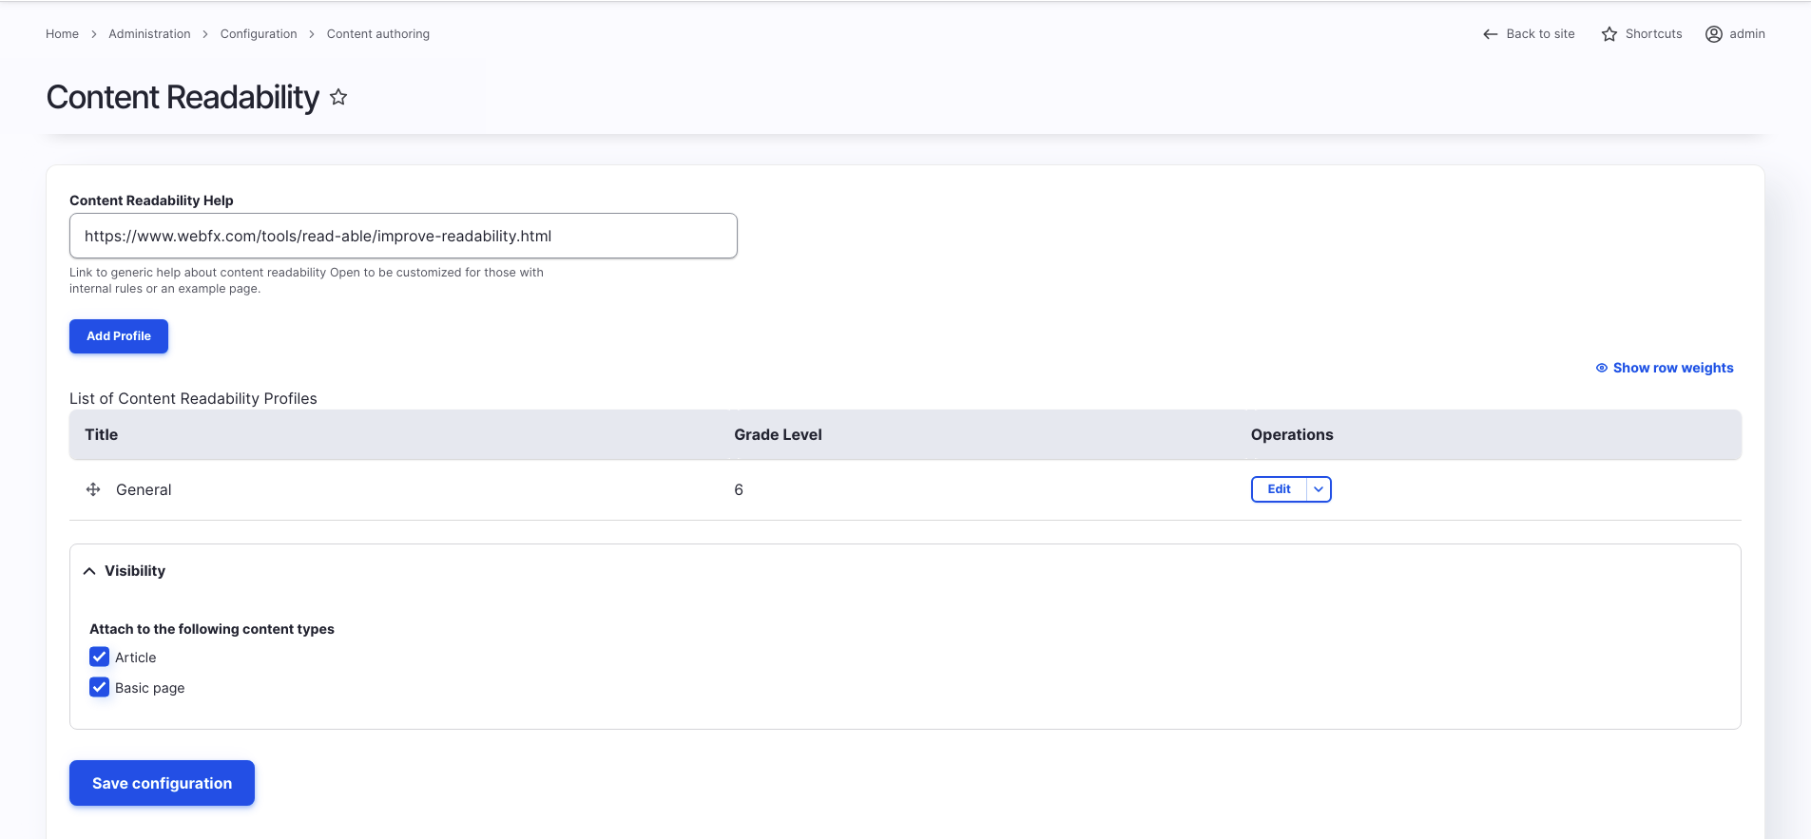
Task: Open the dropdown arrow next to Edit
Action: point(1319,489)
